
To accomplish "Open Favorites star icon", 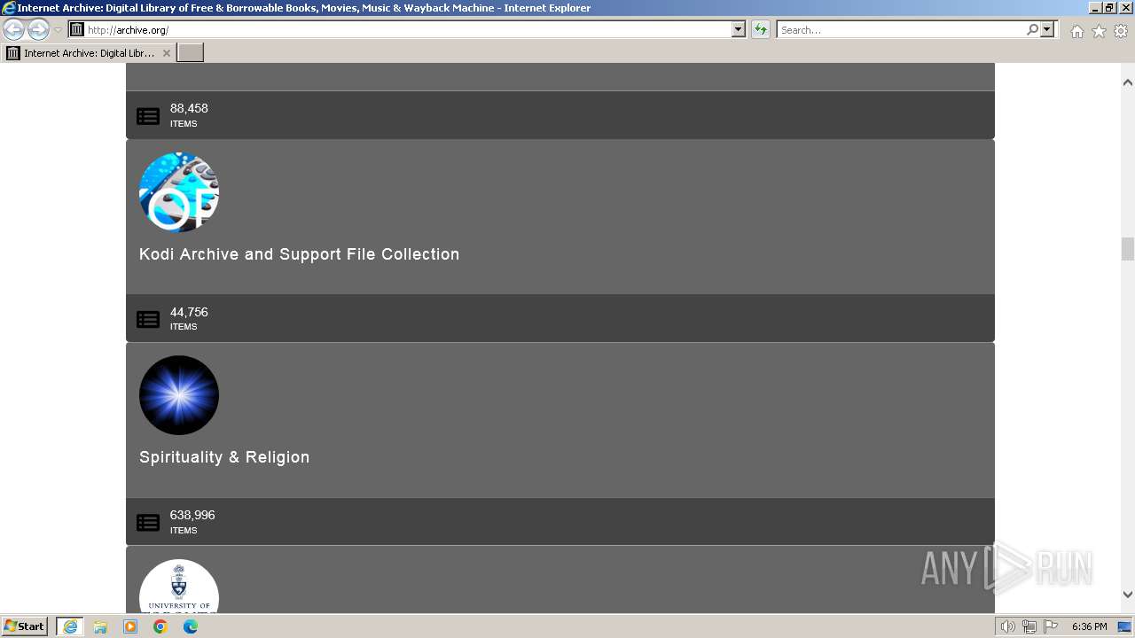I will 1099,31.
